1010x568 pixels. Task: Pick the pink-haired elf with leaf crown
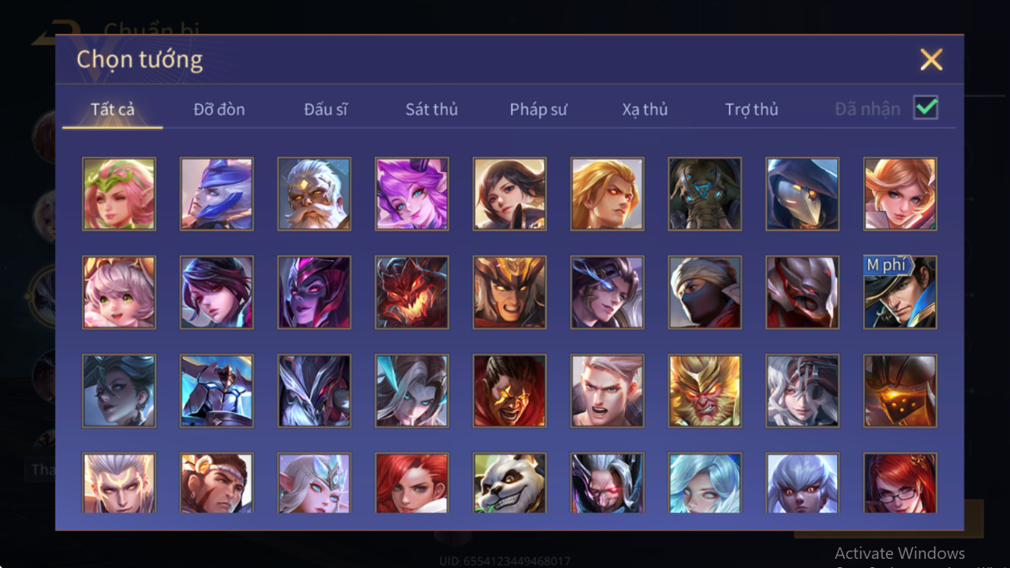tap(119, 194)
